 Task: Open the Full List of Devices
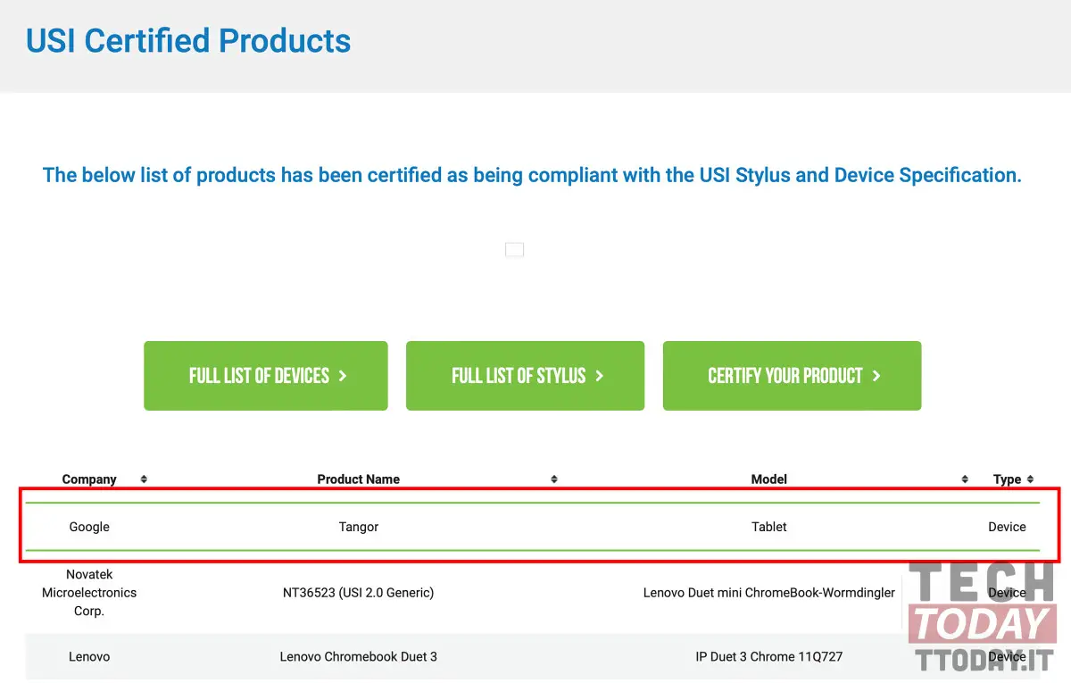point(266,376)
